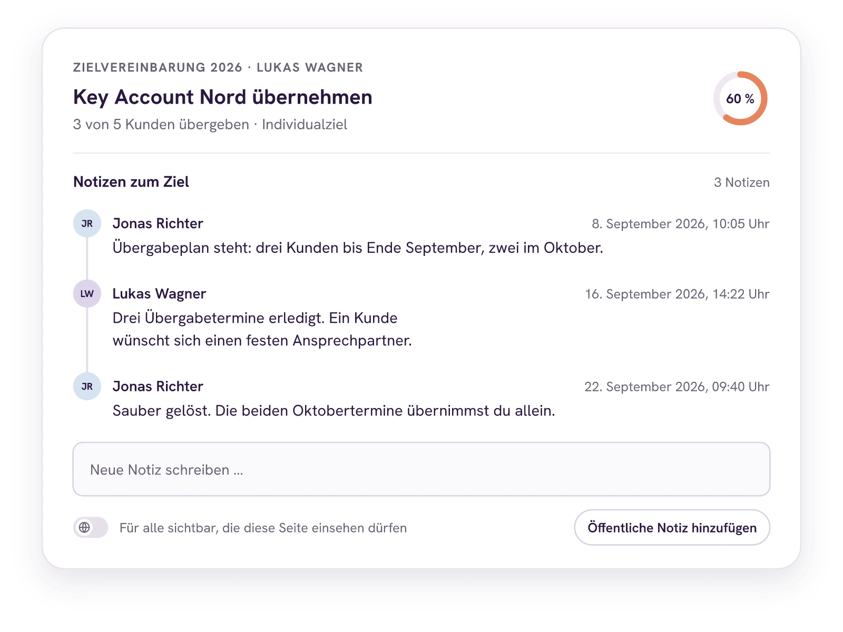
Task: Click timestamp 16. September 2026, 14:22 Uhr
Action: (677, 294)
